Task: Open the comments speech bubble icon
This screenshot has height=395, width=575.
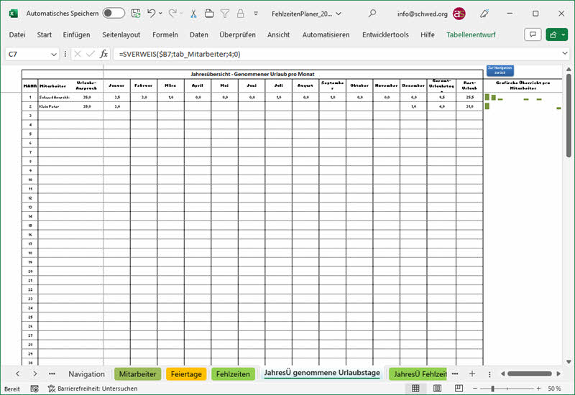Action: (533, 34)
